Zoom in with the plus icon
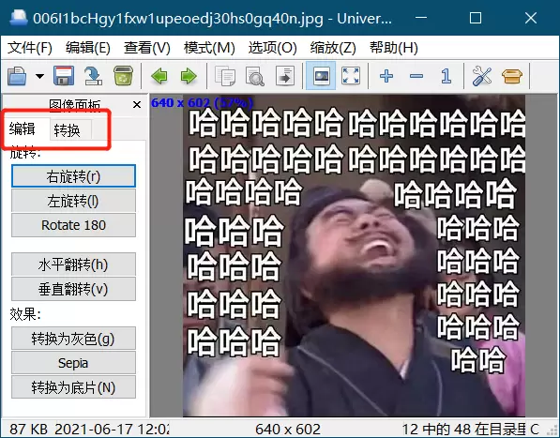 point(386,76)
